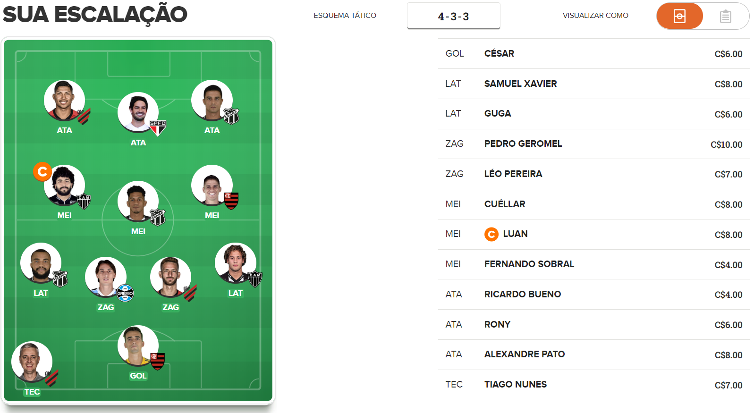Select center forward avatar with SPFC badge

pyautogui.click(x=138, y=112)
